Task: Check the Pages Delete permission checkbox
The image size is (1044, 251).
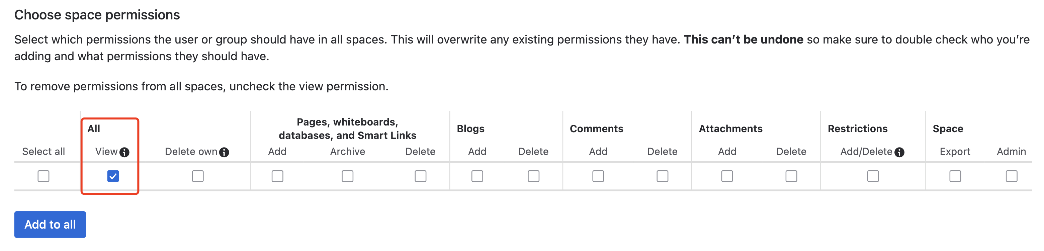Action: pyautogui.click(x=420, y=176)
